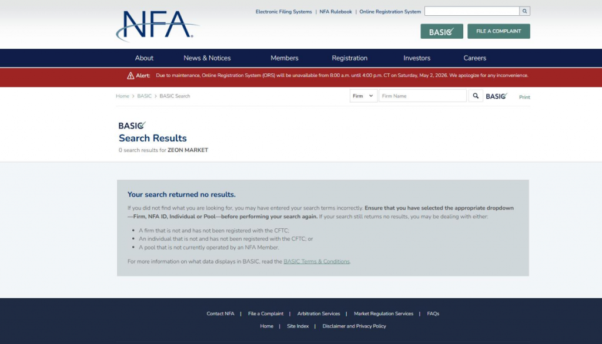Open the Members menu
Viewport: 602px width, 344px height.
click(x=284, y=58)
